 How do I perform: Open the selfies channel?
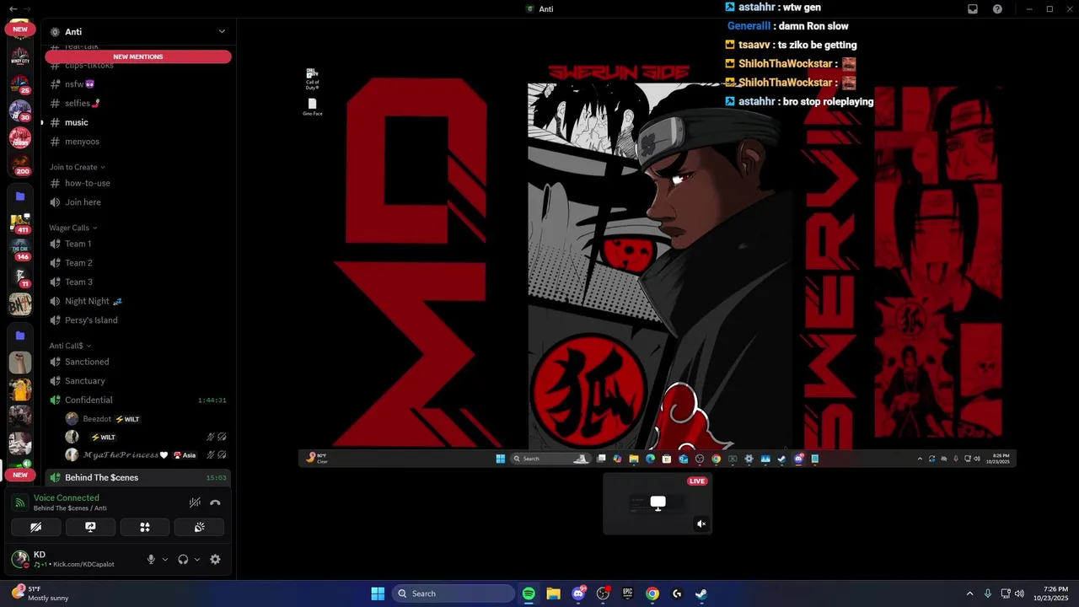click(138, 103)
